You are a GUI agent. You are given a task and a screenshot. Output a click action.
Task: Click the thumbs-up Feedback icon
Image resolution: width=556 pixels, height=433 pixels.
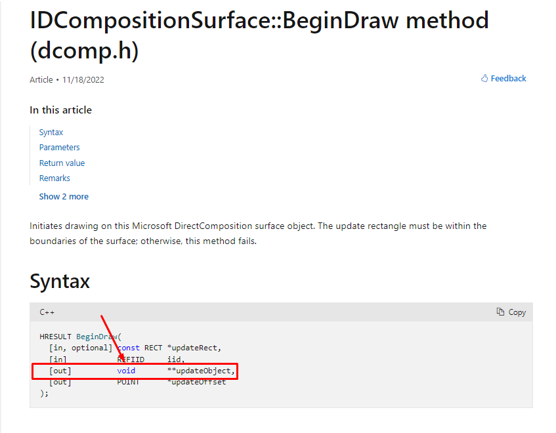pyautogui.click(x=484, y=78)
